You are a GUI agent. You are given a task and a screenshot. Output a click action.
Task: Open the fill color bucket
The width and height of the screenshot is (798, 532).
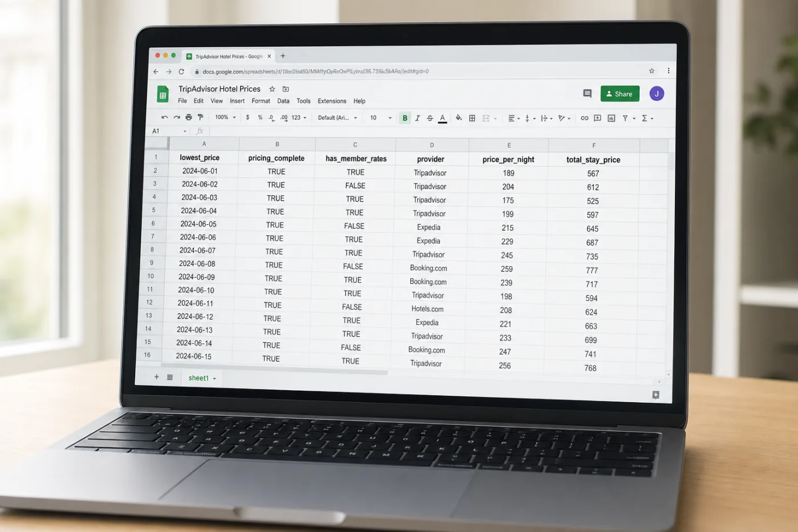point(459,118)
